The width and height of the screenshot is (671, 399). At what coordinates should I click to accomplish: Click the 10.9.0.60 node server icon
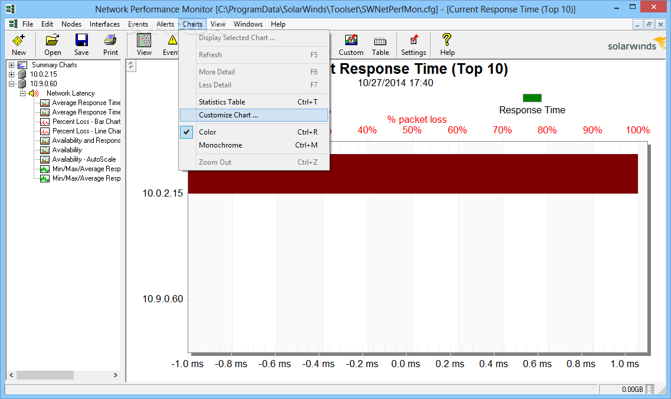click(x=22, y=84)
